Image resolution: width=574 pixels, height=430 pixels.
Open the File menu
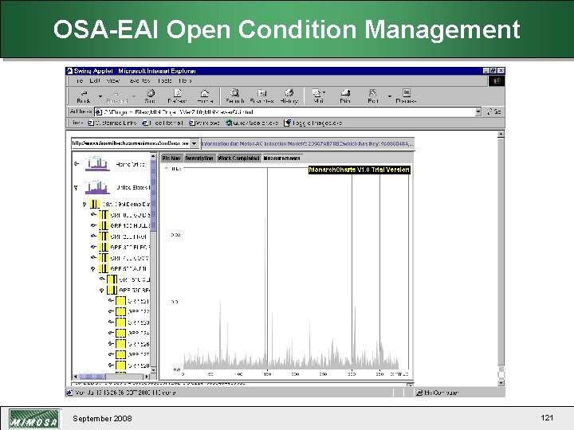point(80,80)
